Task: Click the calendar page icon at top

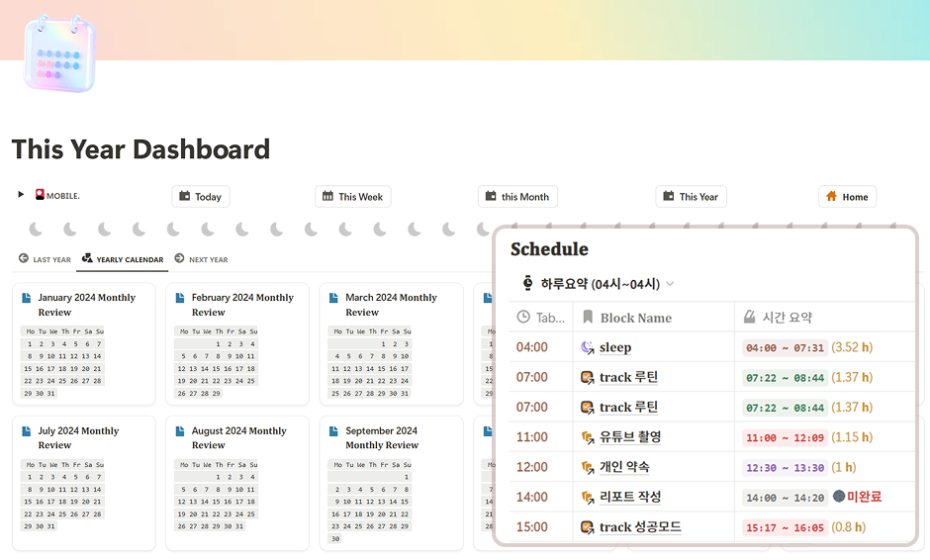Action: pyautogui.click(x=59, y=53)
